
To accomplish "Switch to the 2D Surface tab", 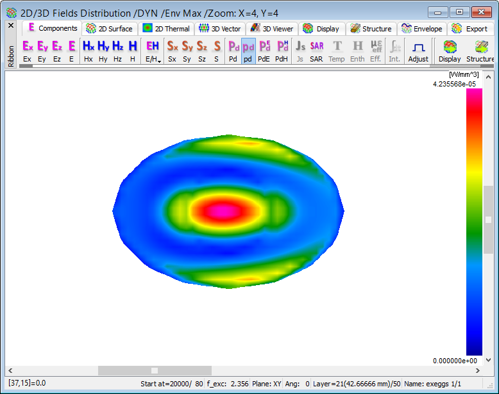I will [x=110, y=29].
